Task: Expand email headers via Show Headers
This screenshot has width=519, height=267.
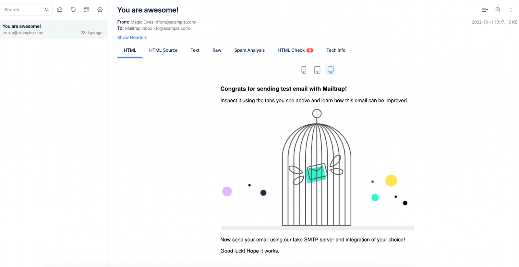Action: pos(132,38)
